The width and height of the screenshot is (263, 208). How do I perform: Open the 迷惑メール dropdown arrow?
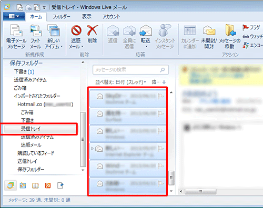[x=82, y=47]
